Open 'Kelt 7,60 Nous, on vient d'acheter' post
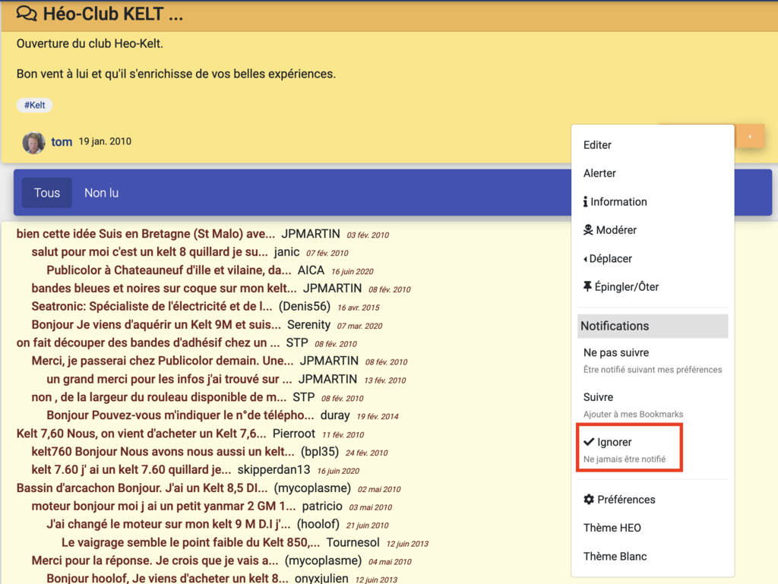 141,434
